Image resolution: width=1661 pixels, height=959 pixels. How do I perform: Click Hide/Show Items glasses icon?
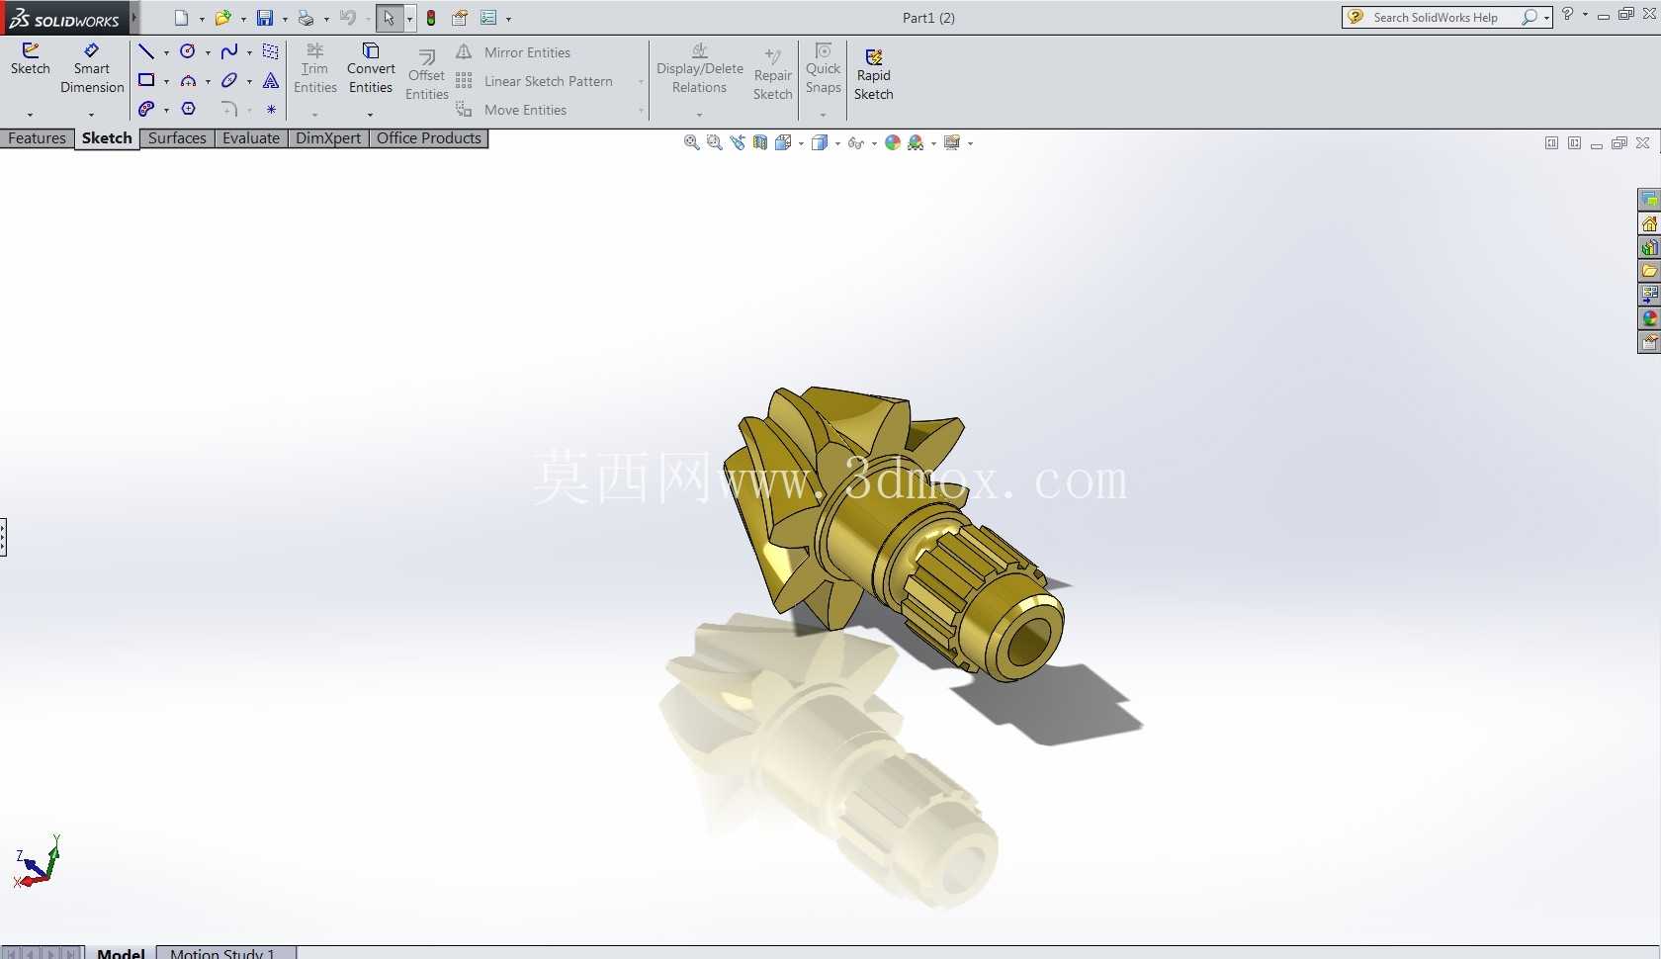pos(856,143)
